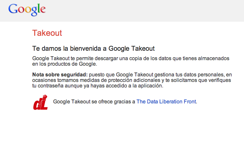Click the final red e in Google logo
This screenshot has width=244, height=145.
pos(42,10)
